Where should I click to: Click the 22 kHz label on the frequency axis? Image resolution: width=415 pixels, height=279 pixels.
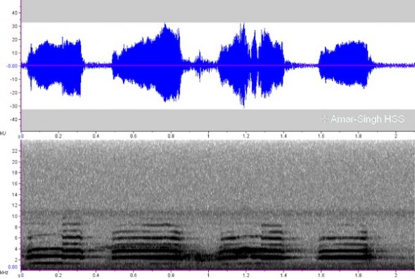pyautogui.click(x=15, y=151)
